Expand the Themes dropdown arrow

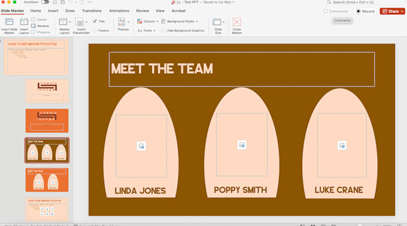pyautogui.click(x=128, y=22)
